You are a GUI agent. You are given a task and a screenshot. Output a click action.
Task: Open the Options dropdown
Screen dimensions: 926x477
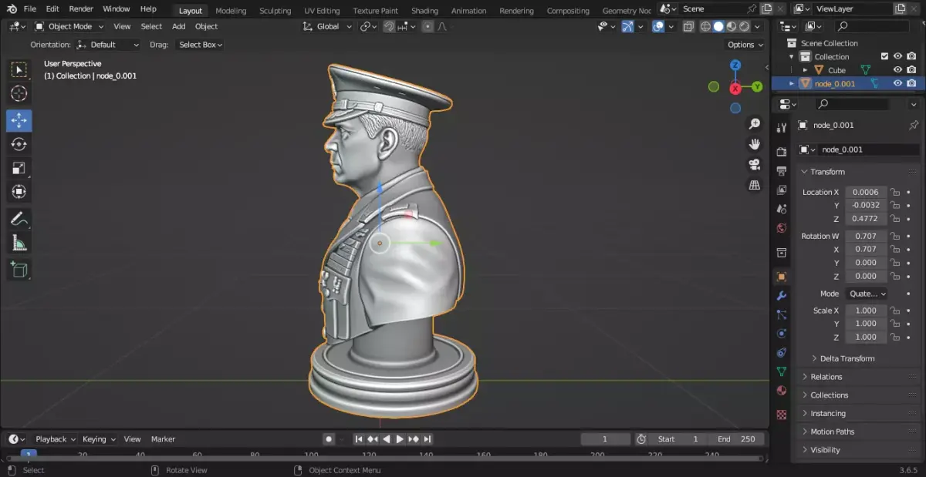(745, 45)
